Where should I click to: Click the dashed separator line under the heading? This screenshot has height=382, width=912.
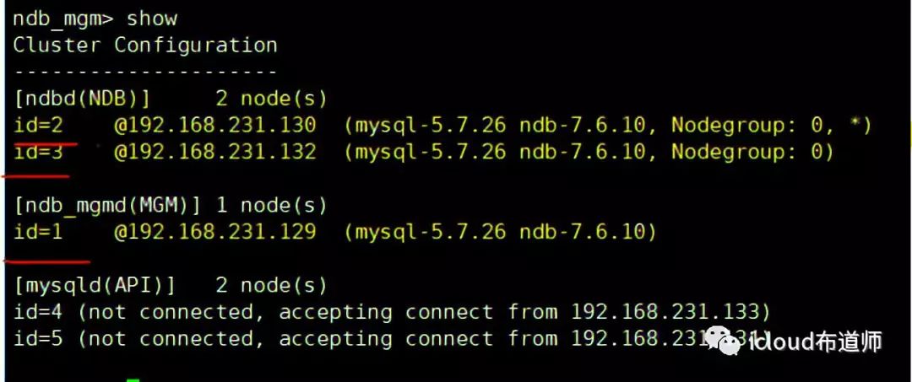[x=144, y=72]
